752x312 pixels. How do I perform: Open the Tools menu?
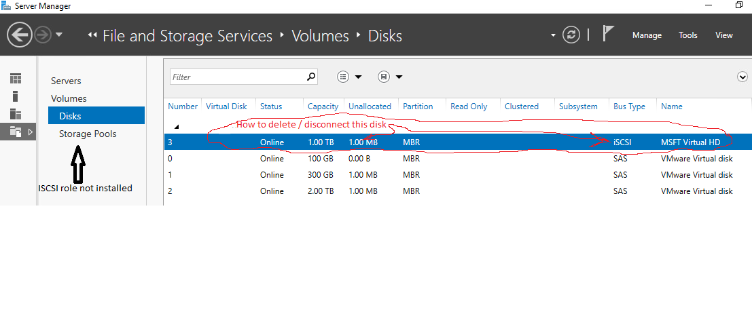688,35
